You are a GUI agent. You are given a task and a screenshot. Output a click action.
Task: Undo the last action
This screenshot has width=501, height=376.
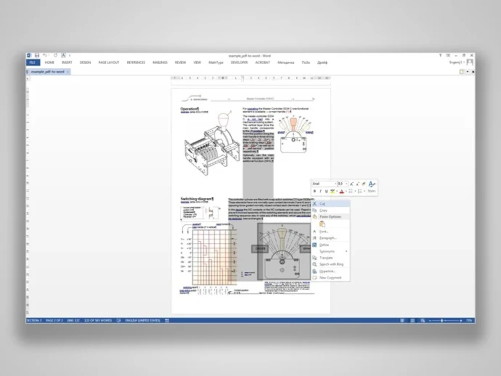point(45,56)
